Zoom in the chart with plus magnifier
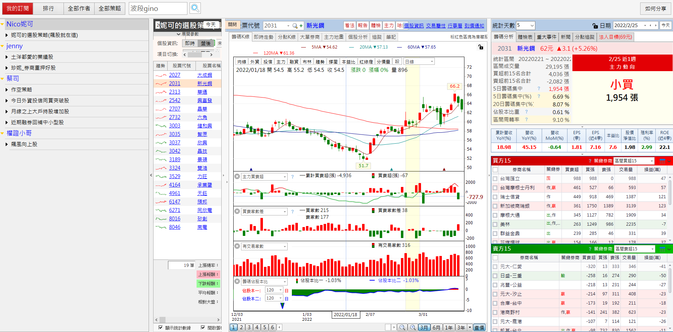673x332 pixels. click(x=412, y=327)
